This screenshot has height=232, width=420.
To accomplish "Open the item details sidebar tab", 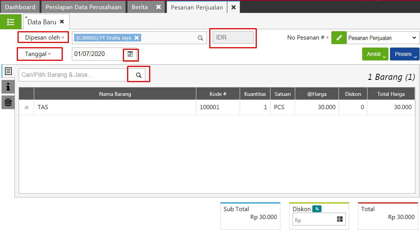I will point(8,71).
